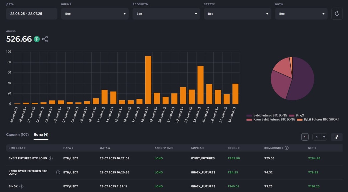The height and width of the screenshot is (192, 348).
Task: Click КЛОН BYBIT FUTURES BTC LONG bot name
Action: [28, 172]
